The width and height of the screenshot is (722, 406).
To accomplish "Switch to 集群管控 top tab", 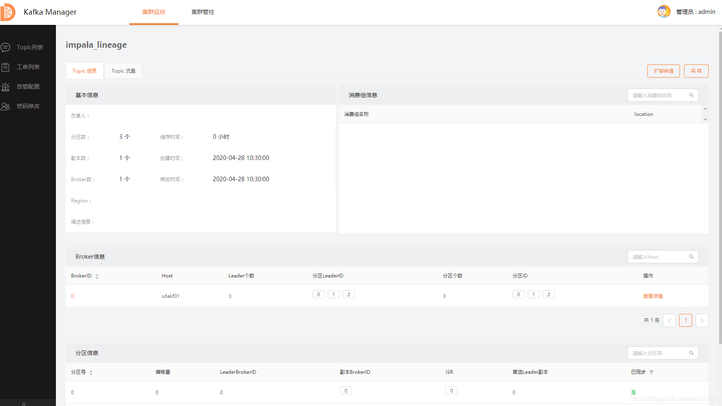I will point(203,12).
